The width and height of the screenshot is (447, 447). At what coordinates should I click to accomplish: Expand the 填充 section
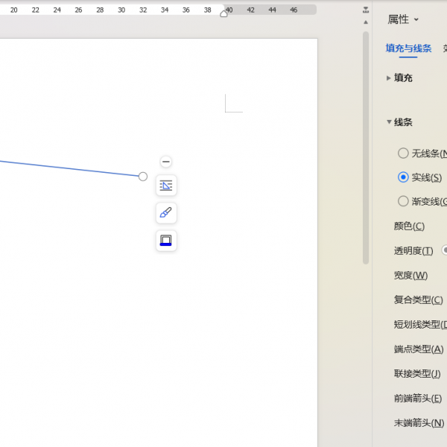(x=389, y=78)
